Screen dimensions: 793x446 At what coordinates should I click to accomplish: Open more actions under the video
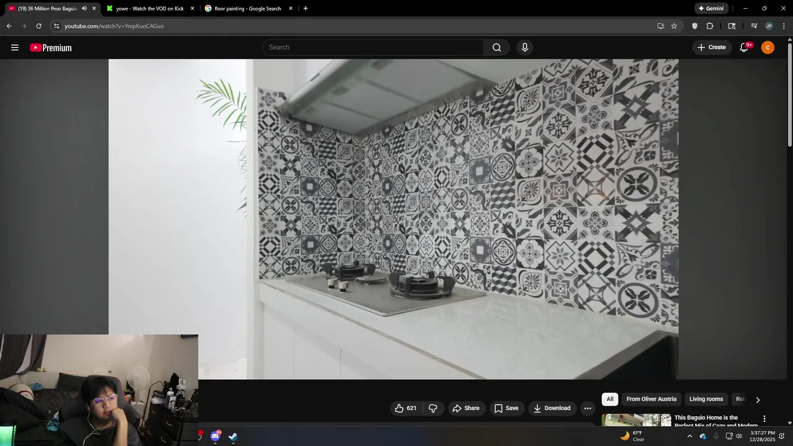point(587,408)
